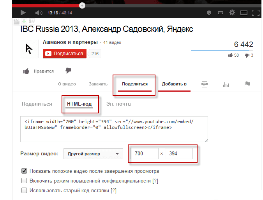
Task: Open the video statistics bar chart icon
Action: coord(226,85)
